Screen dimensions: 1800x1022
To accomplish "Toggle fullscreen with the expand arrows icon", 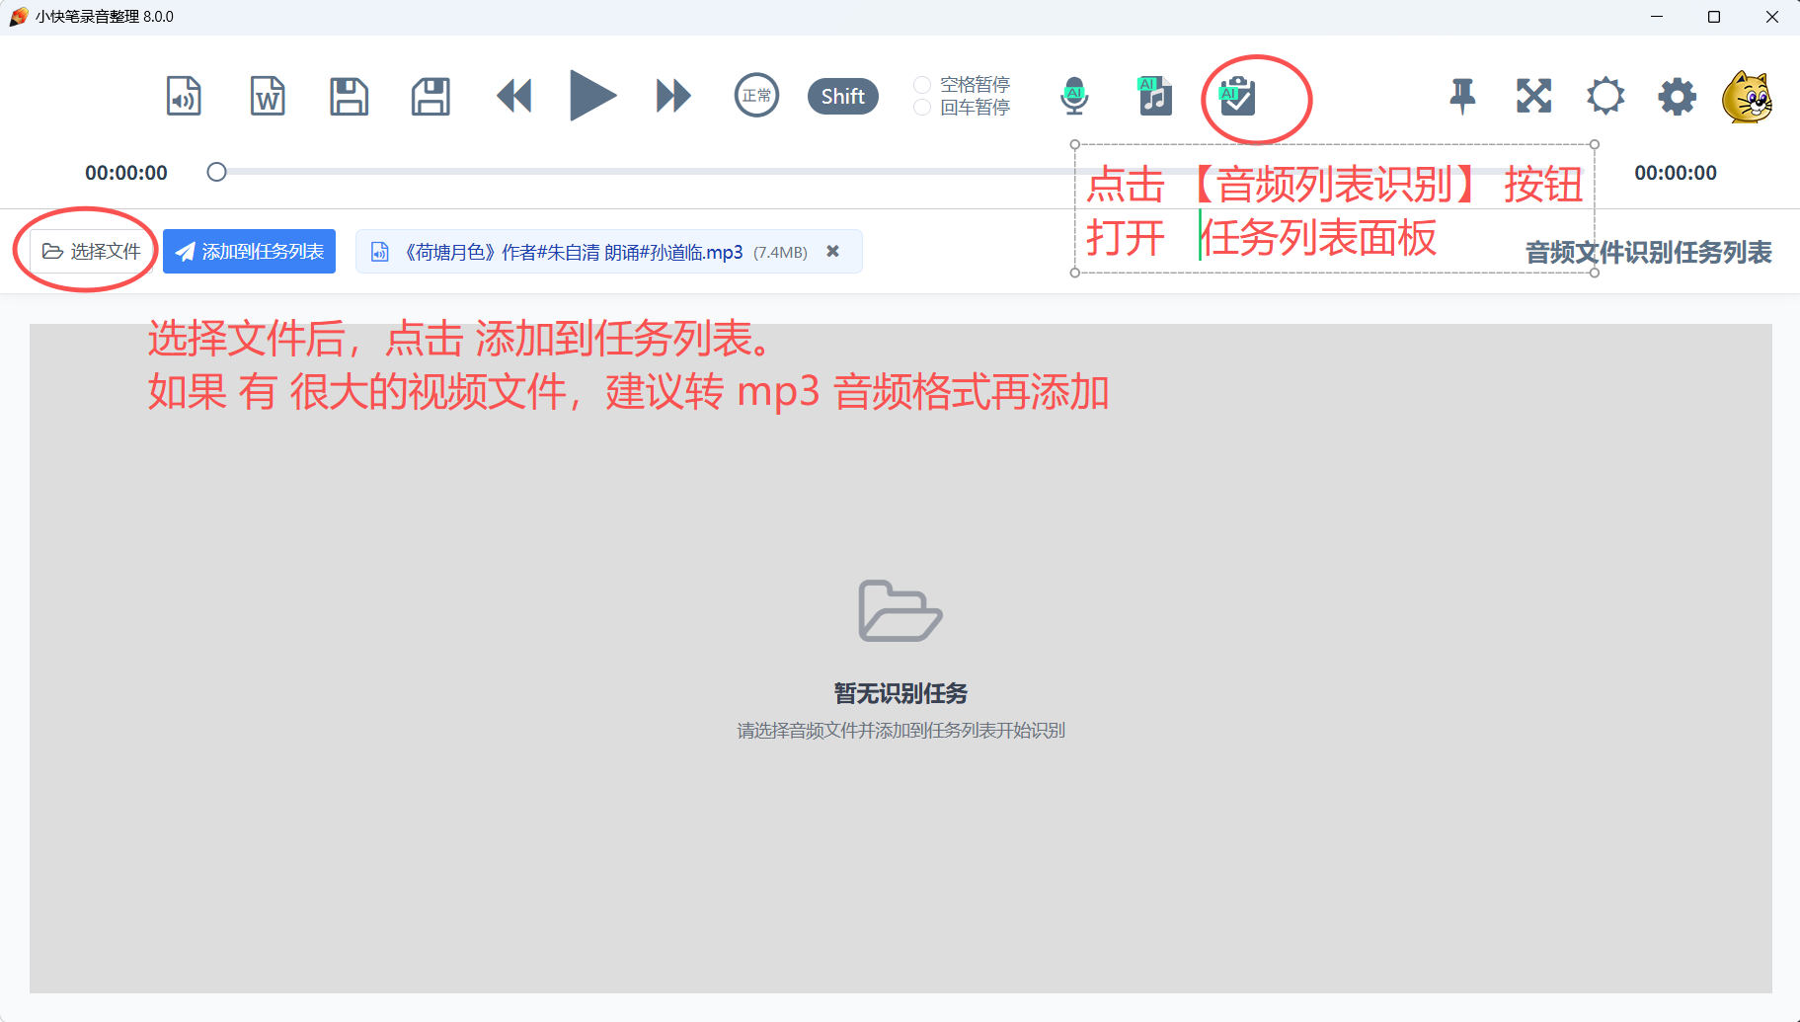I will pyautogui.click(x=1533, y=97).
